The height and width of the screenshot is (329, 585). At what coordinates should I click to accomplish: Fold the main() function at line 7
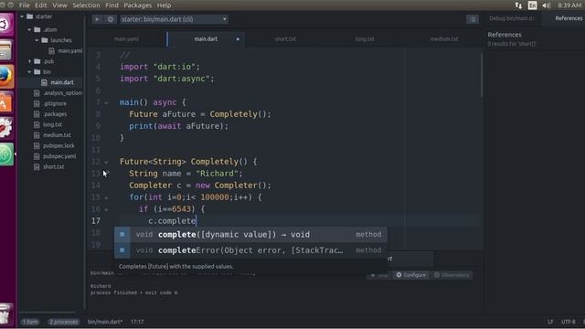tap(106, 103)
